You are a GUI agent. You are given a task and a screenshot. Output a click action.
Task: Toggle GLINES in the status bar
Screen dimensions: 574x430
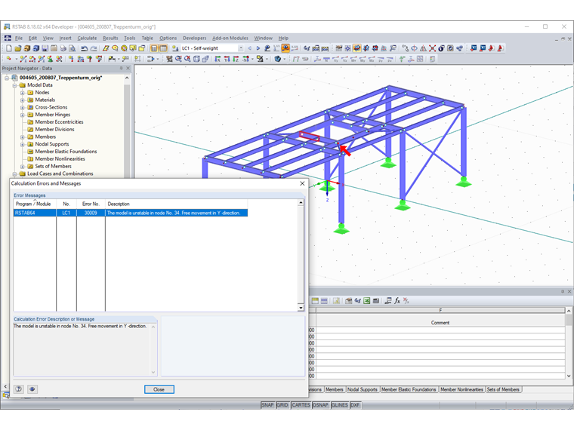click(340, 405)
